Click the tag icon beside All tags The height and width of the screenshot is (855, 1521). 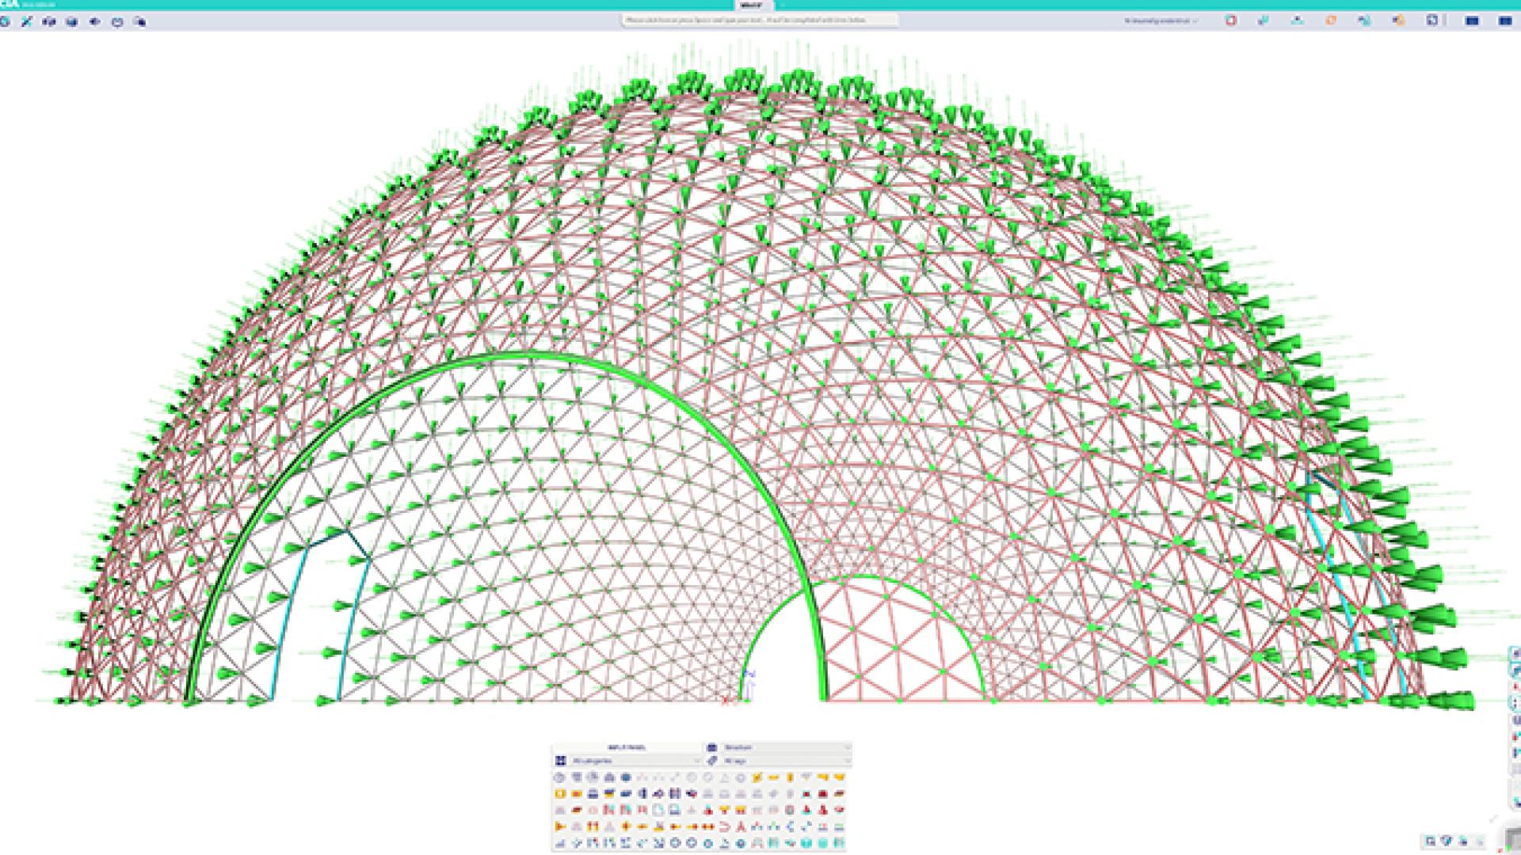click(711, 761)
